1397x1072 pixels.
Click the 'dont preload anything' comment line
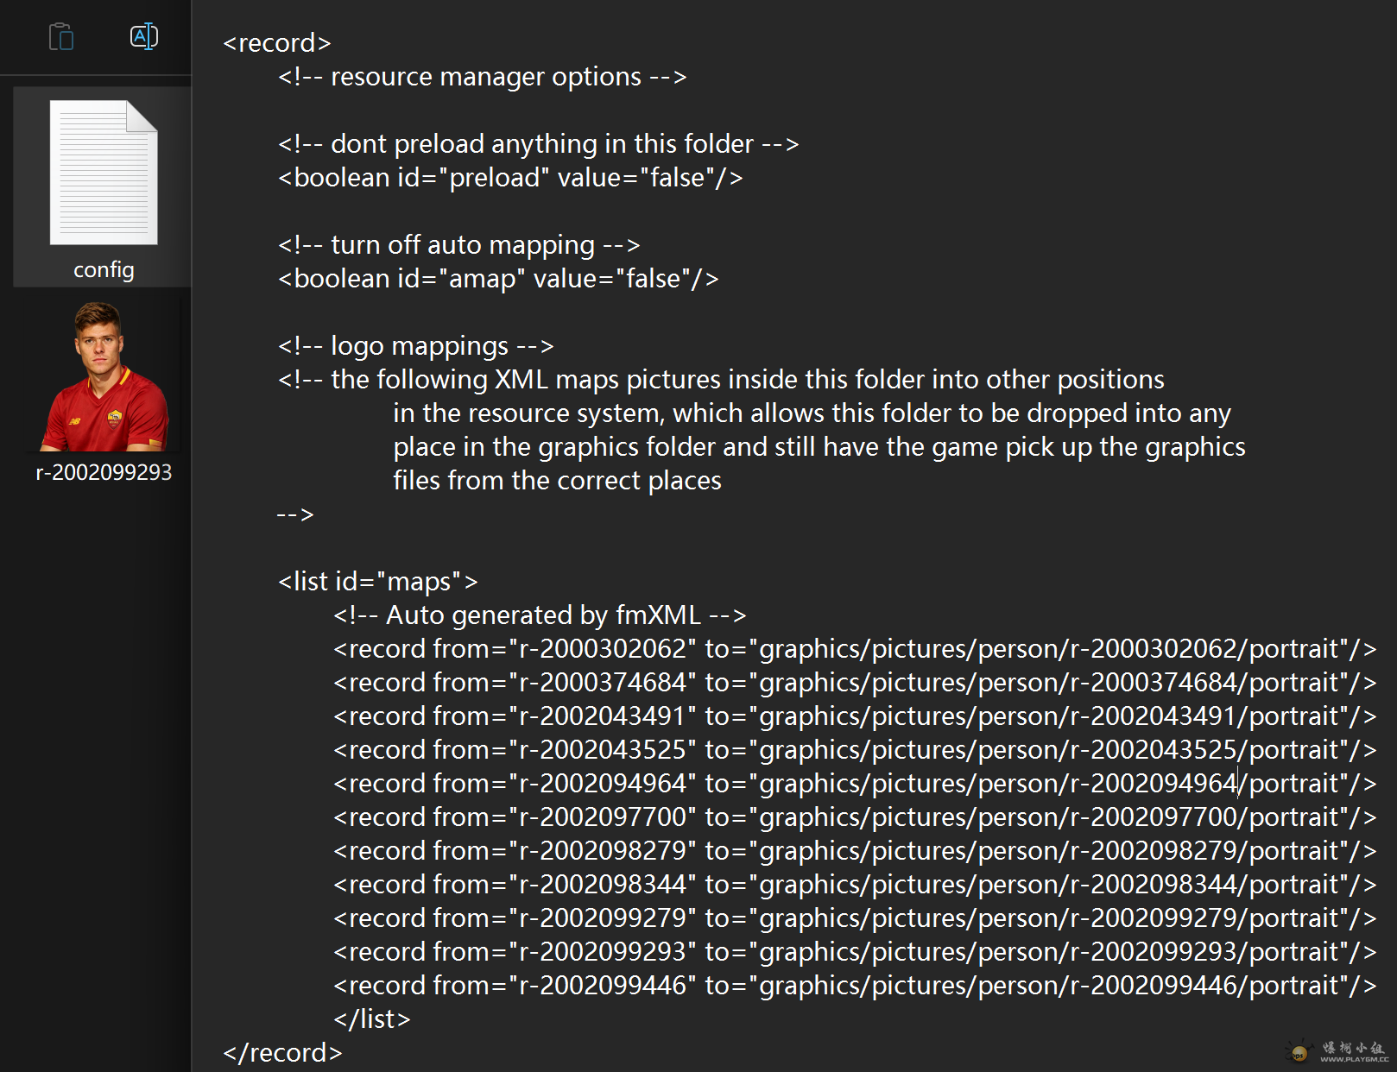point(538,143)
